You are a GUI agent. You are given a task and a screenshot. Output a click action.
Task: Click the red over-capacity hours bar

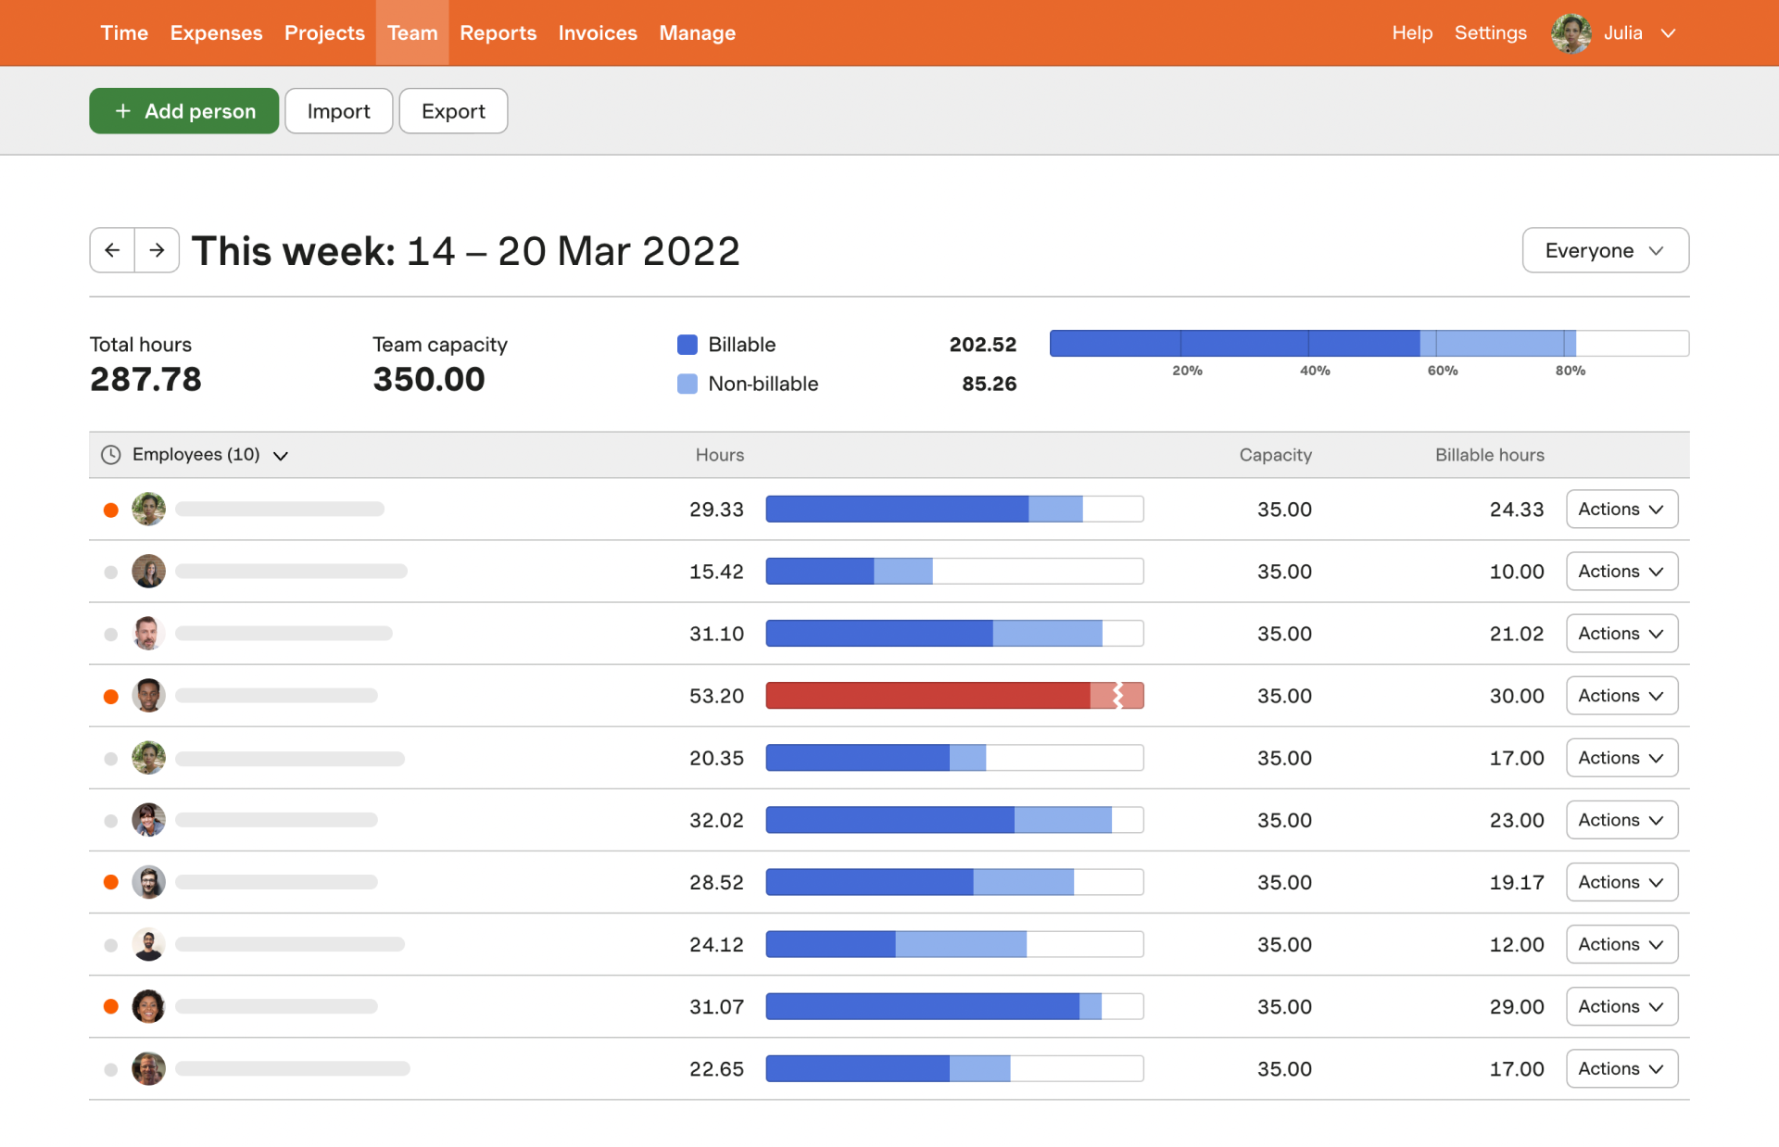[954, 696]
